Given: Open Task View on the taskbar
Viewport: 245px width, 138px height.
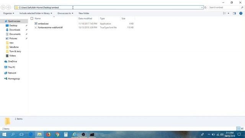Looking at the screenshot, I should coord(21,135).
